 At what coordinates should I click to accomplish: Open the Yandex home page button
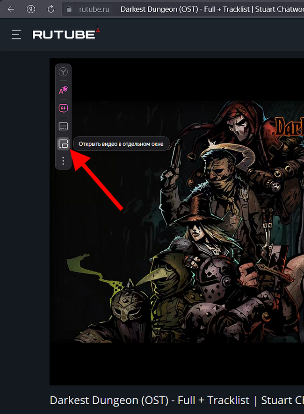point(31,9)
